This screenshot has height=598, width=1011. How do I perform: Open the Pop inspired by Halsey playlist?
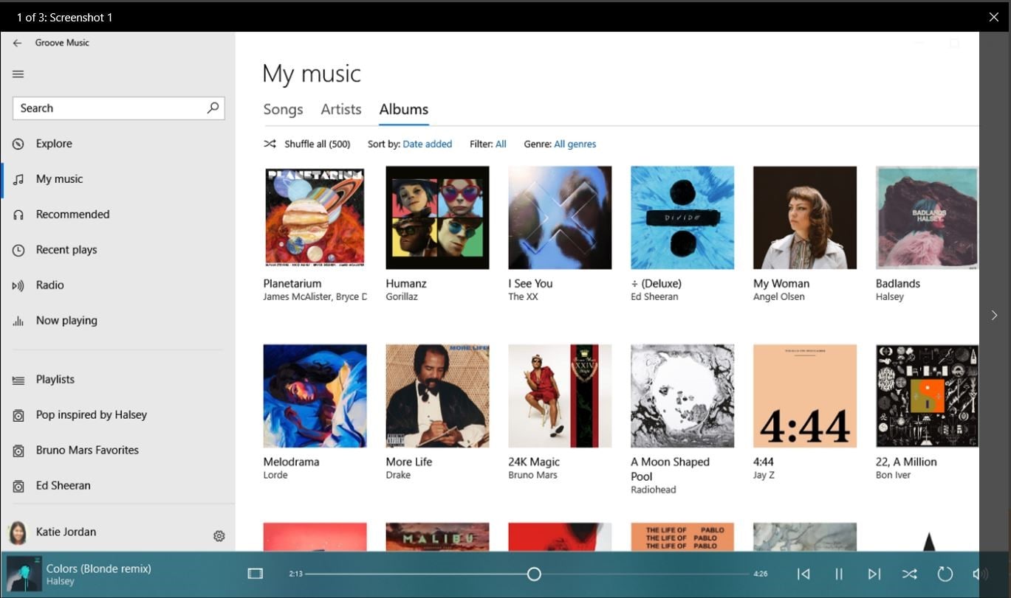pos(118,415)
